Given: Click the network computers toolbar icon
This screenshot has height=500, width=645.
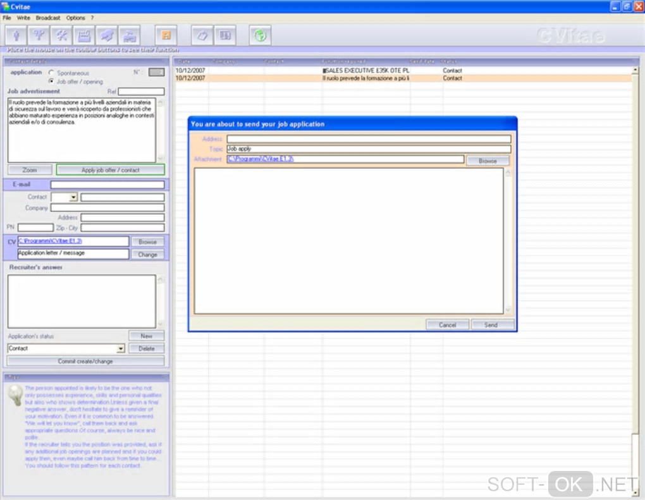Looking at the screenshot, I should (x=130, y=36).
